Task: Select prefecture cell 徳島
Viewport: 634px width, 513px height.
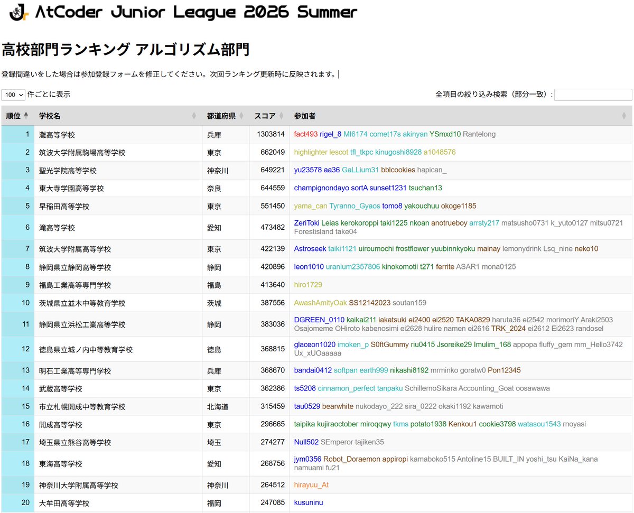Action: [x=226, y=349]
